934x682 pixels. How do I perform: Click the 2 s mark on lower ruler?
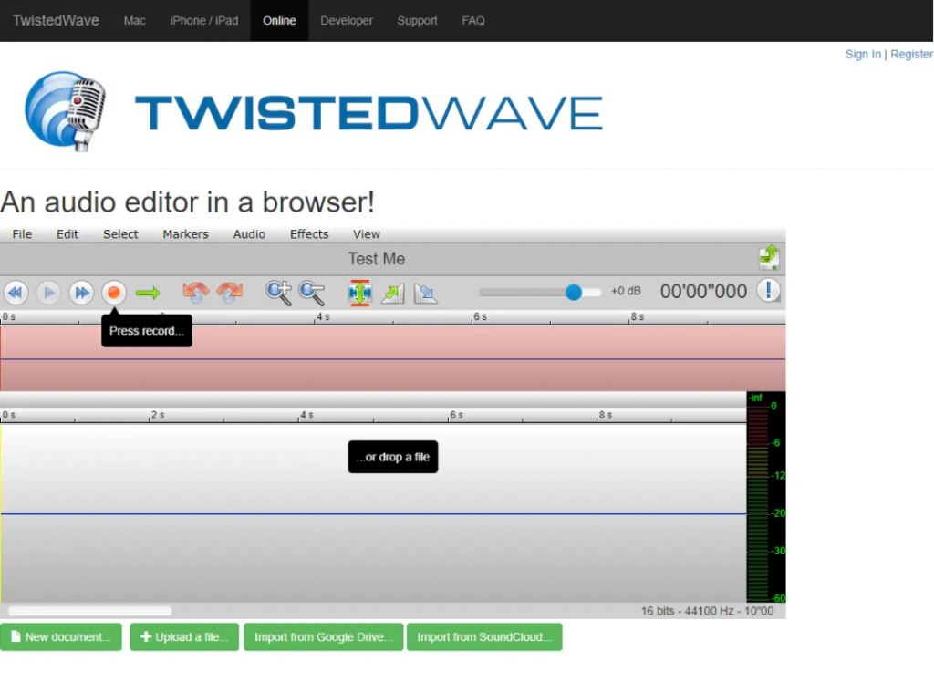[157, 415]
